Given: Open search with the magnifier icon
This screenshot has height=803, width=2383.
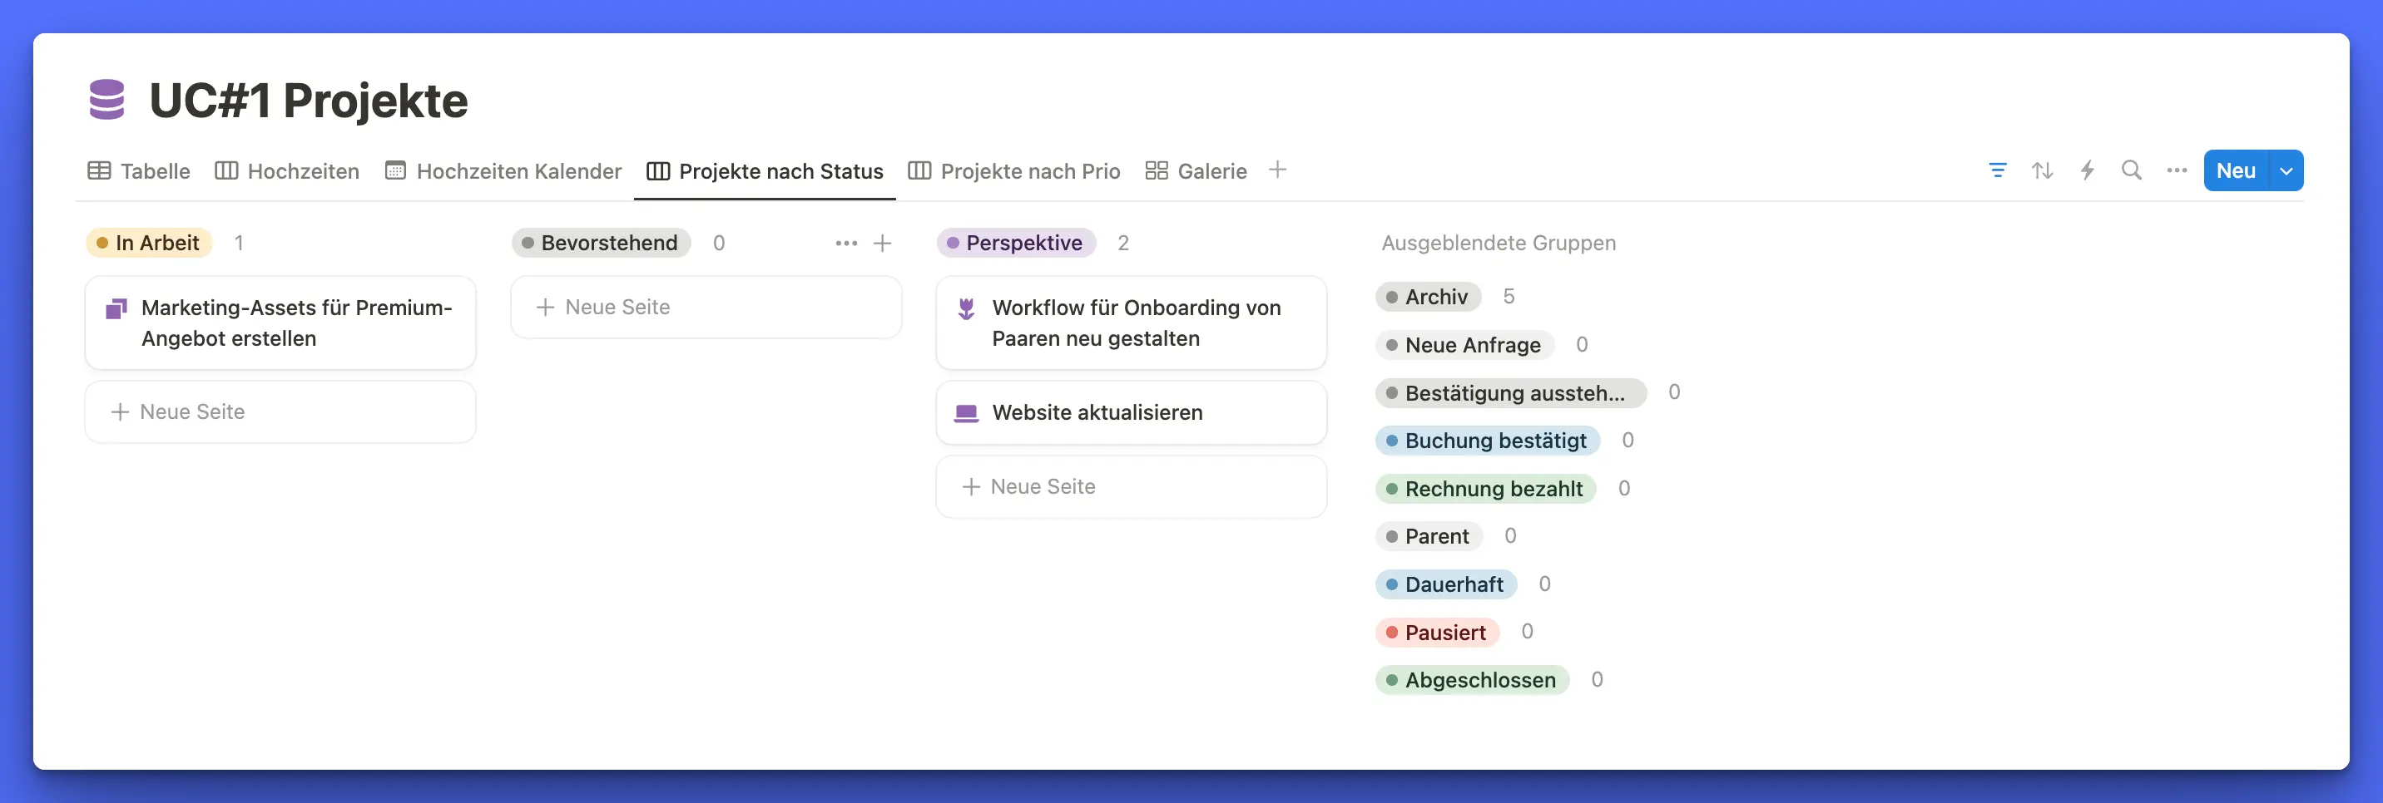Looking at the screenshot, I should [2132, 170].
